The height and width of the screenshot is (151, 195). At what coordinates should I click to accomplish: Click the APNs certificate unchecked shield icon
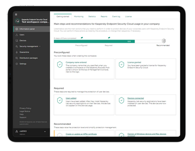(x=60, y=135)
